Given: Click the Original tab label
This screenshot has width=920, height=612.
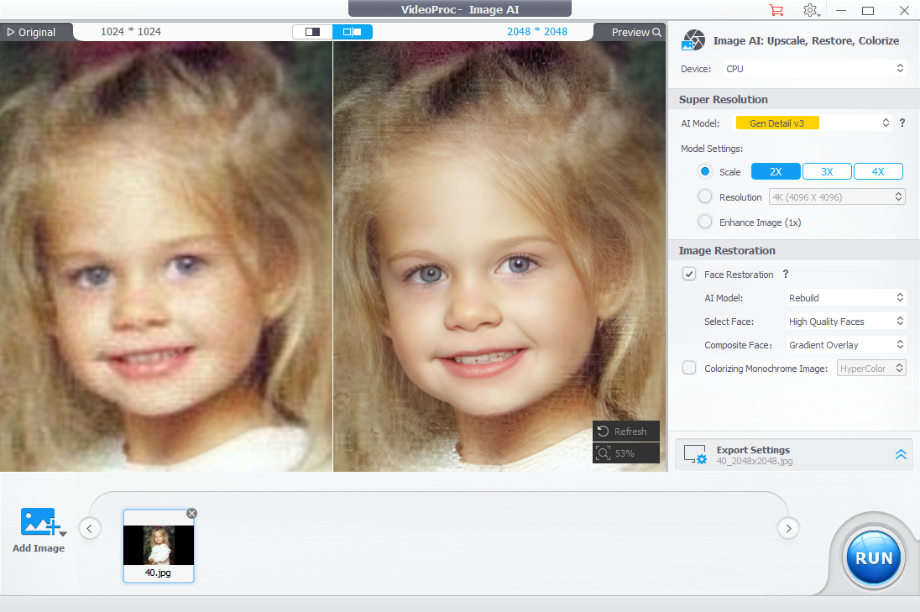Looking at the screenshot, I should coord(36,32).
